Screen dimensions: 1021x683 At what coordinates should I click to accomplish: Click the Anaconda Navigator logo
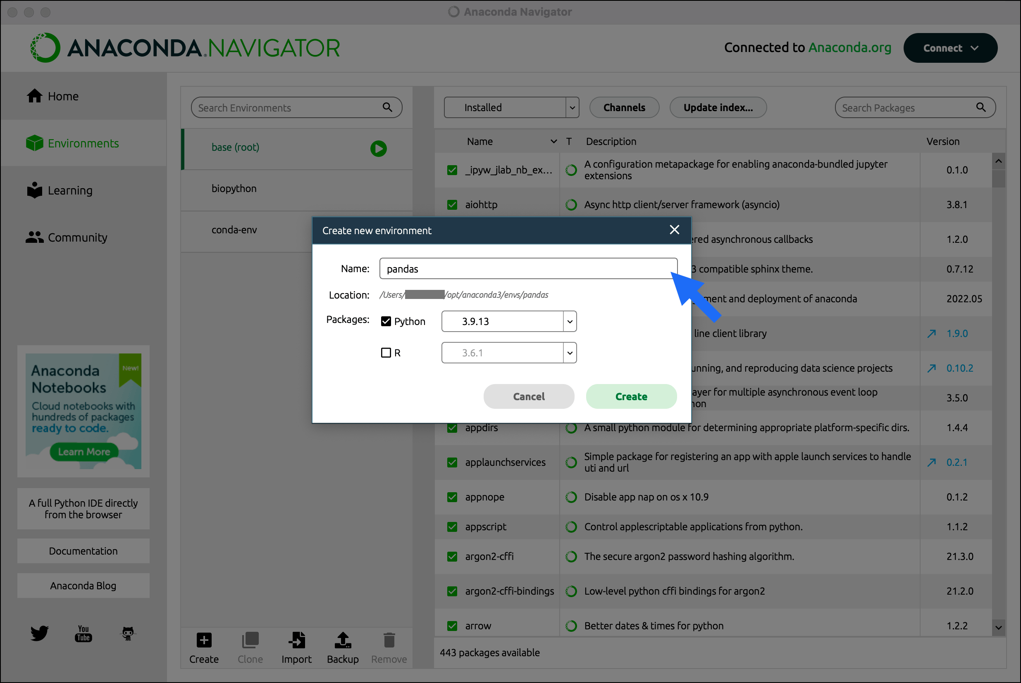point(185,47)
